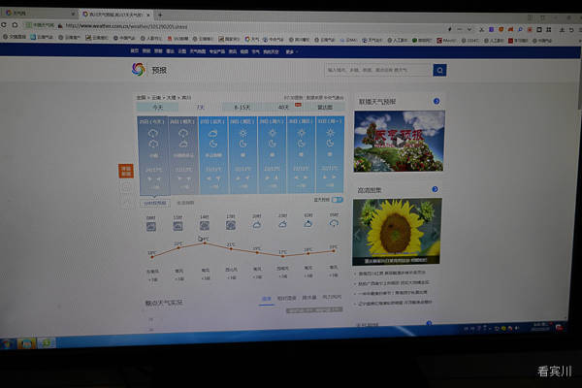
Task: Open the scissors screenshot tool in toolbar
Action: (482, 30)
